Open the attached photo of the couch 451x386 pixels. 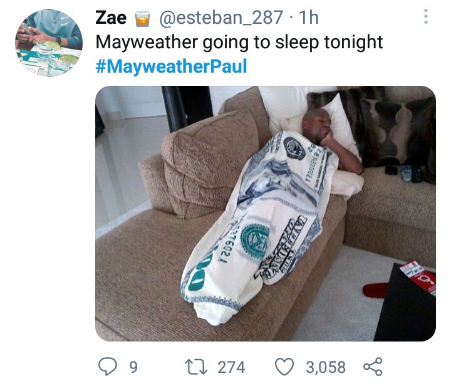(266, 214)
